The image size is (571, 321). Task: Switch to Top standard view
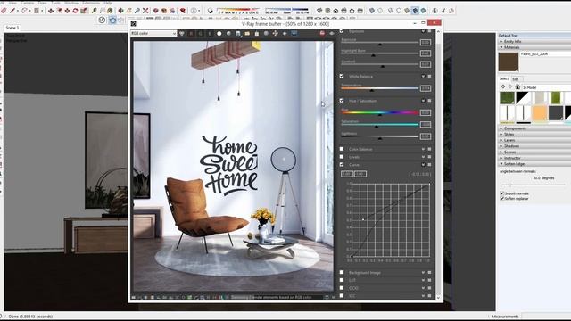point(327,11)
